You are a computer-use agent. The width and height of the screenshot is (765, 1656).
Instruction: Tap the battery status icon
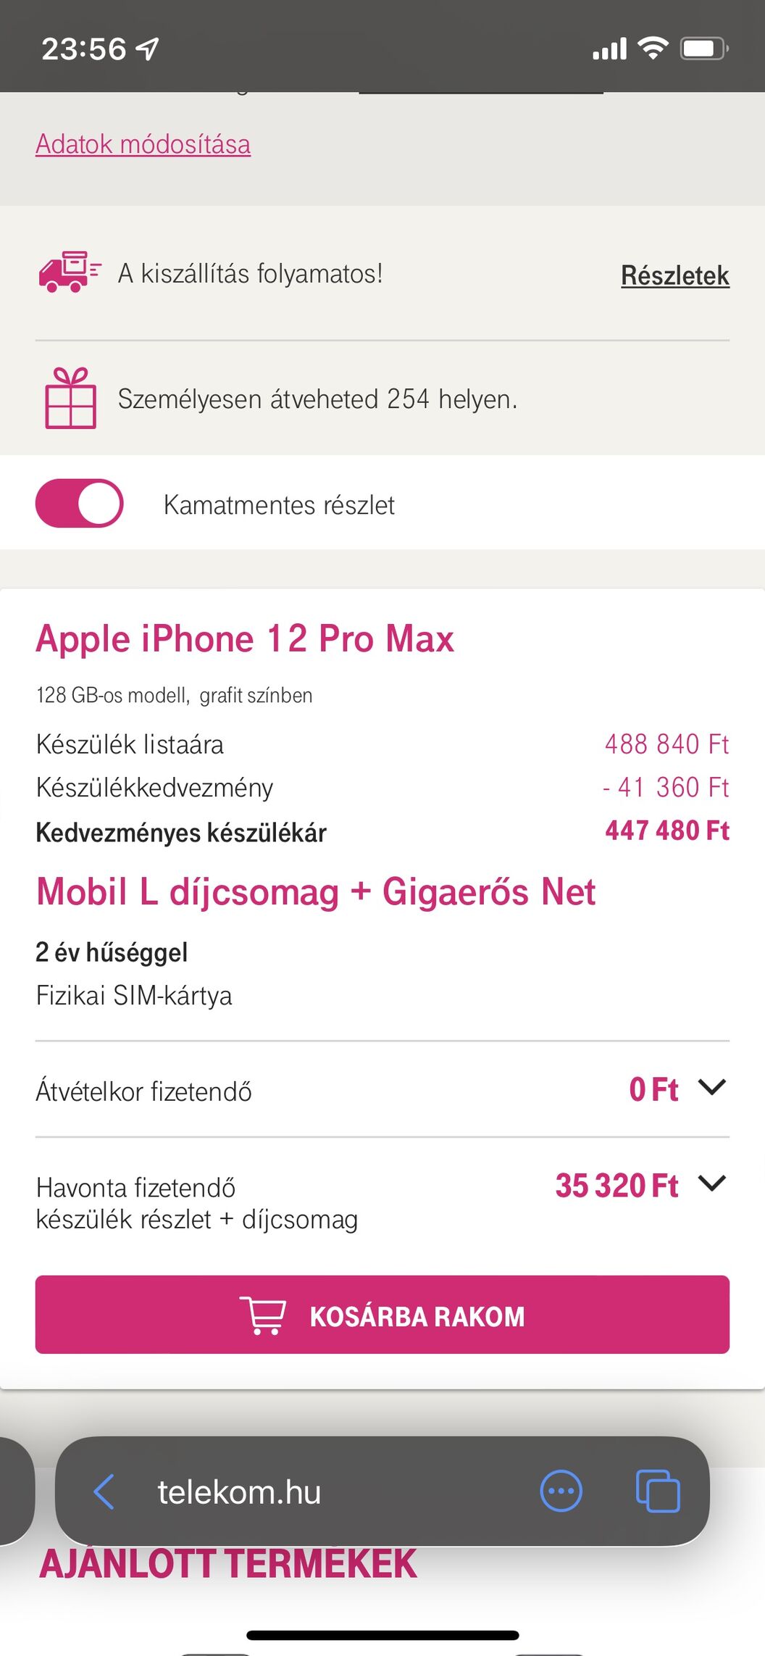(703, 49)
